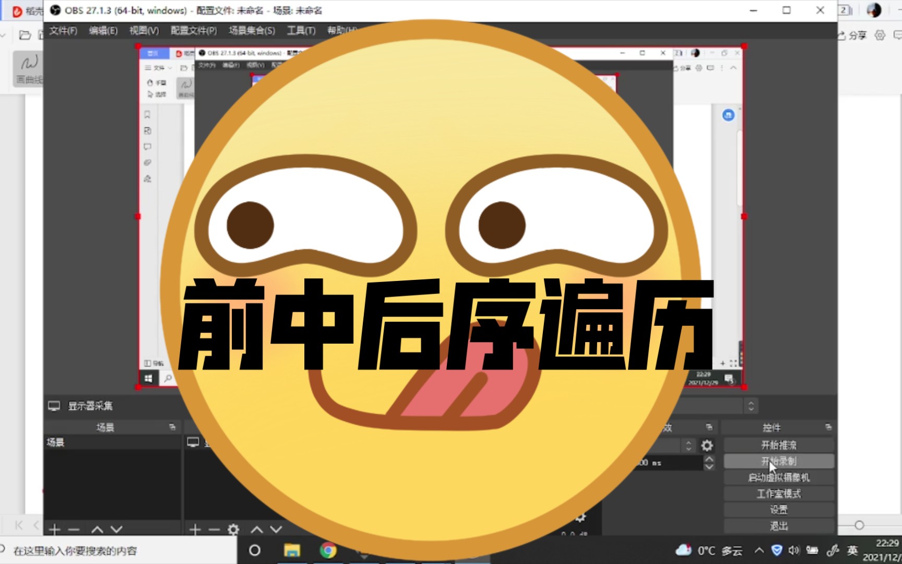Viewport: 902px width, 564px height.
Task: Remove source with the minus icon
Action: point(214,530)
